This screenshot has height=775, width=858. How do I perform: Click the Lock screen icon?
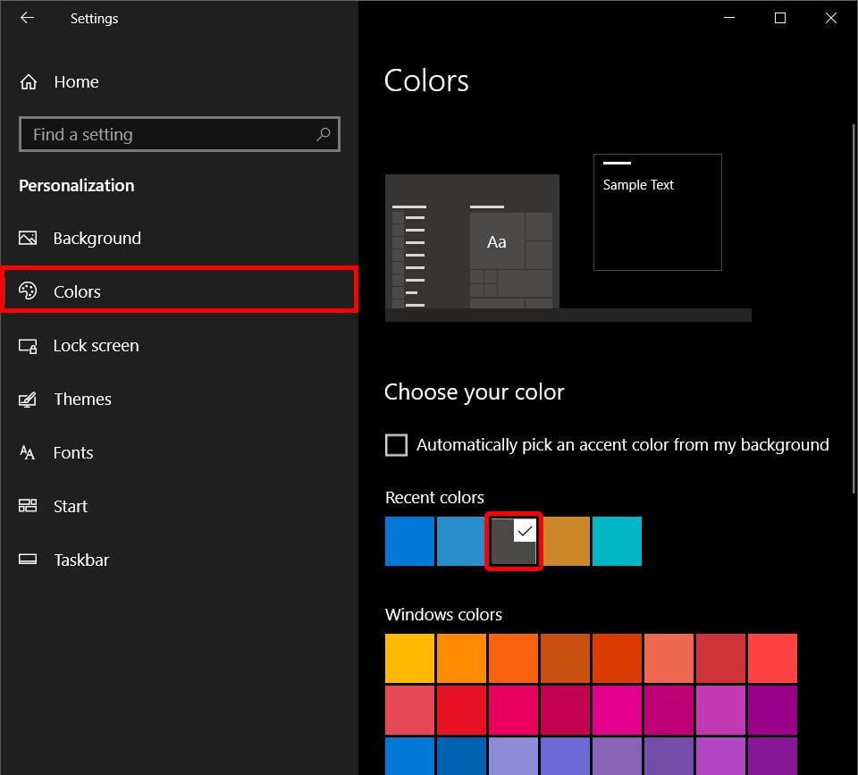28,346
